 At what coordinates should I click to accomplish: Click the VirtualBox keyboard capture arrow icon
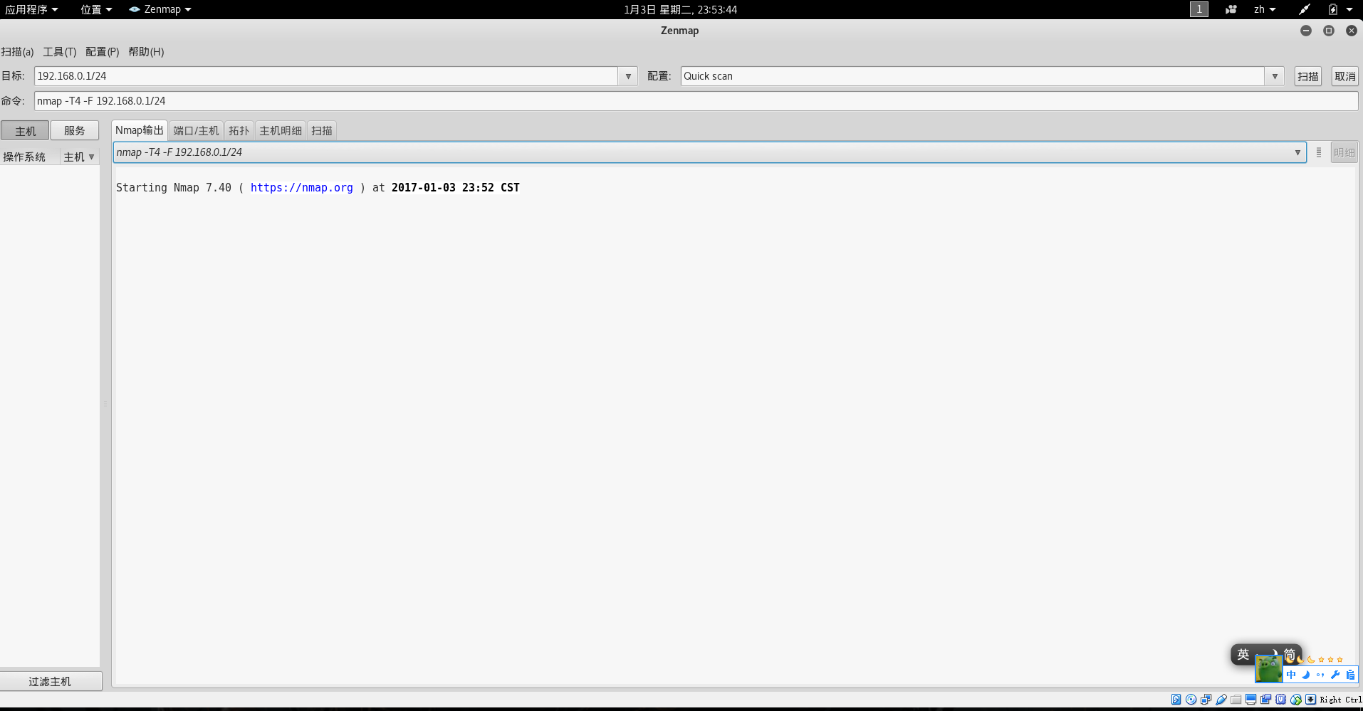pos(1310,700)
